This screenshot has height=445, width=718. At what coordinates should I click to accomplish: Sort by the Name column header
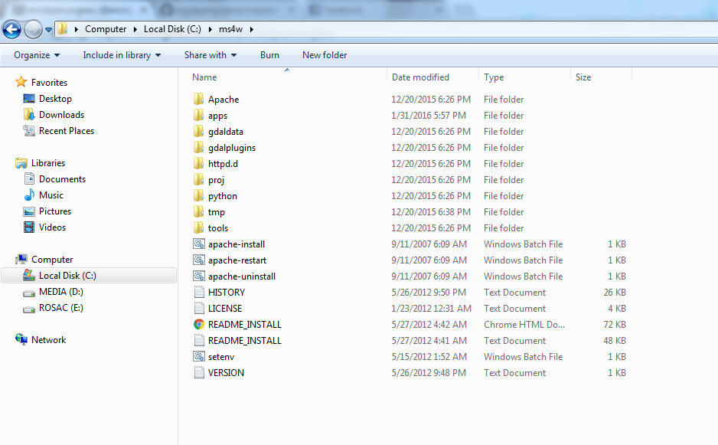204,77
